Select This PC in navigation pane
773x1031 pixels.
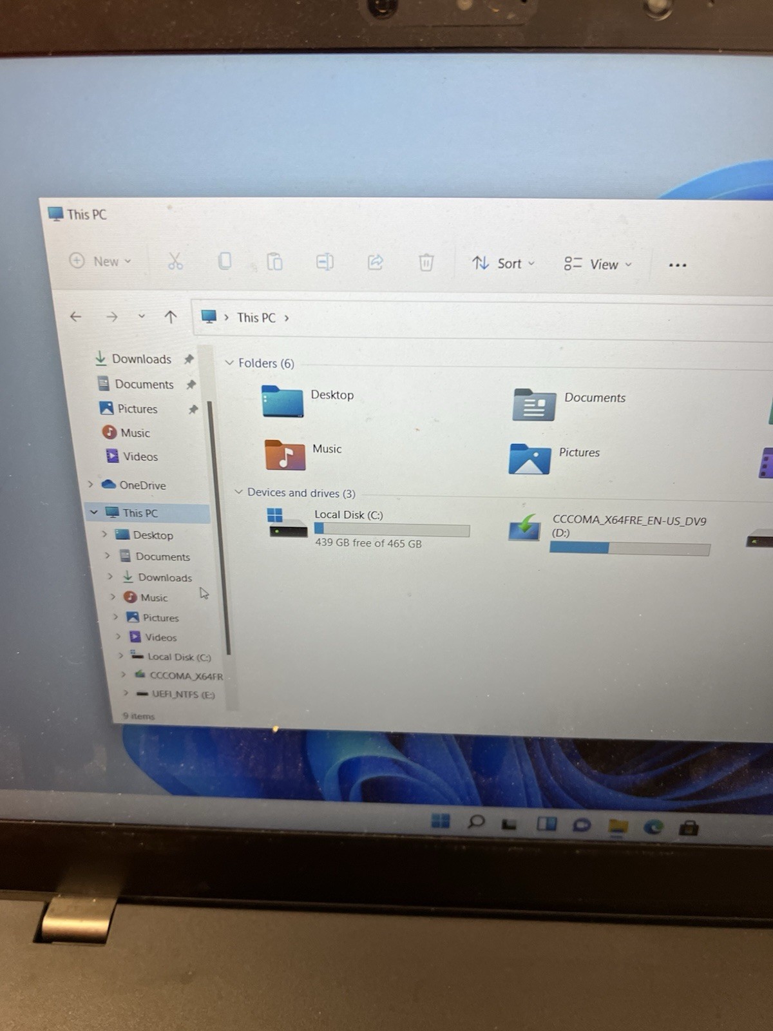pos(140,513)
